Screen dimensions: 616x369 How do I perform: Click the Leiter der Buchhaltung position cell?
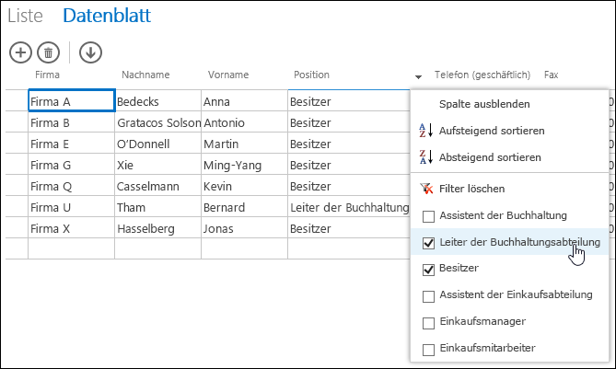(349, 206)
